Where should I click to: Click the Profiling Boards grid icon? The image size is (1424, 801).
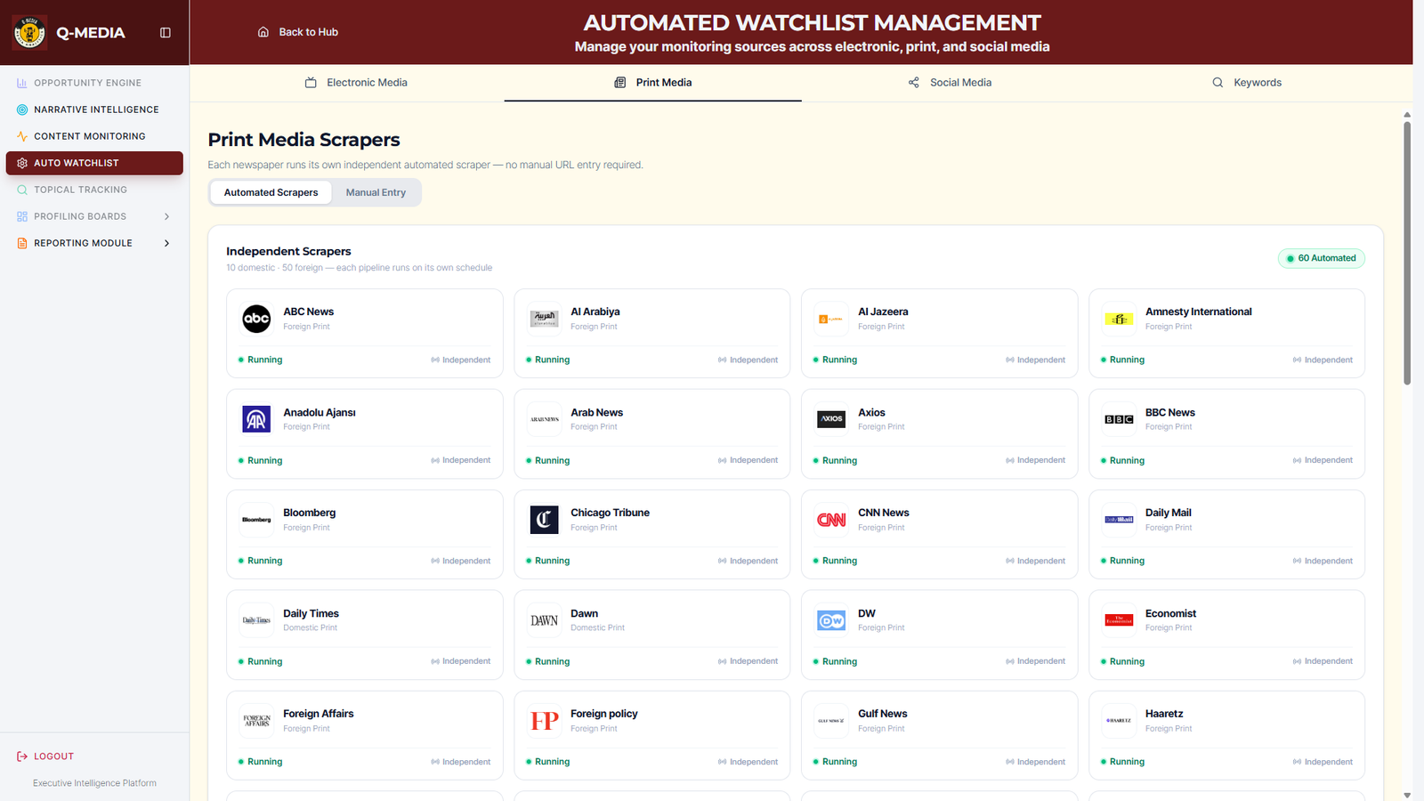pyautogui.click(x=22, y=216)
